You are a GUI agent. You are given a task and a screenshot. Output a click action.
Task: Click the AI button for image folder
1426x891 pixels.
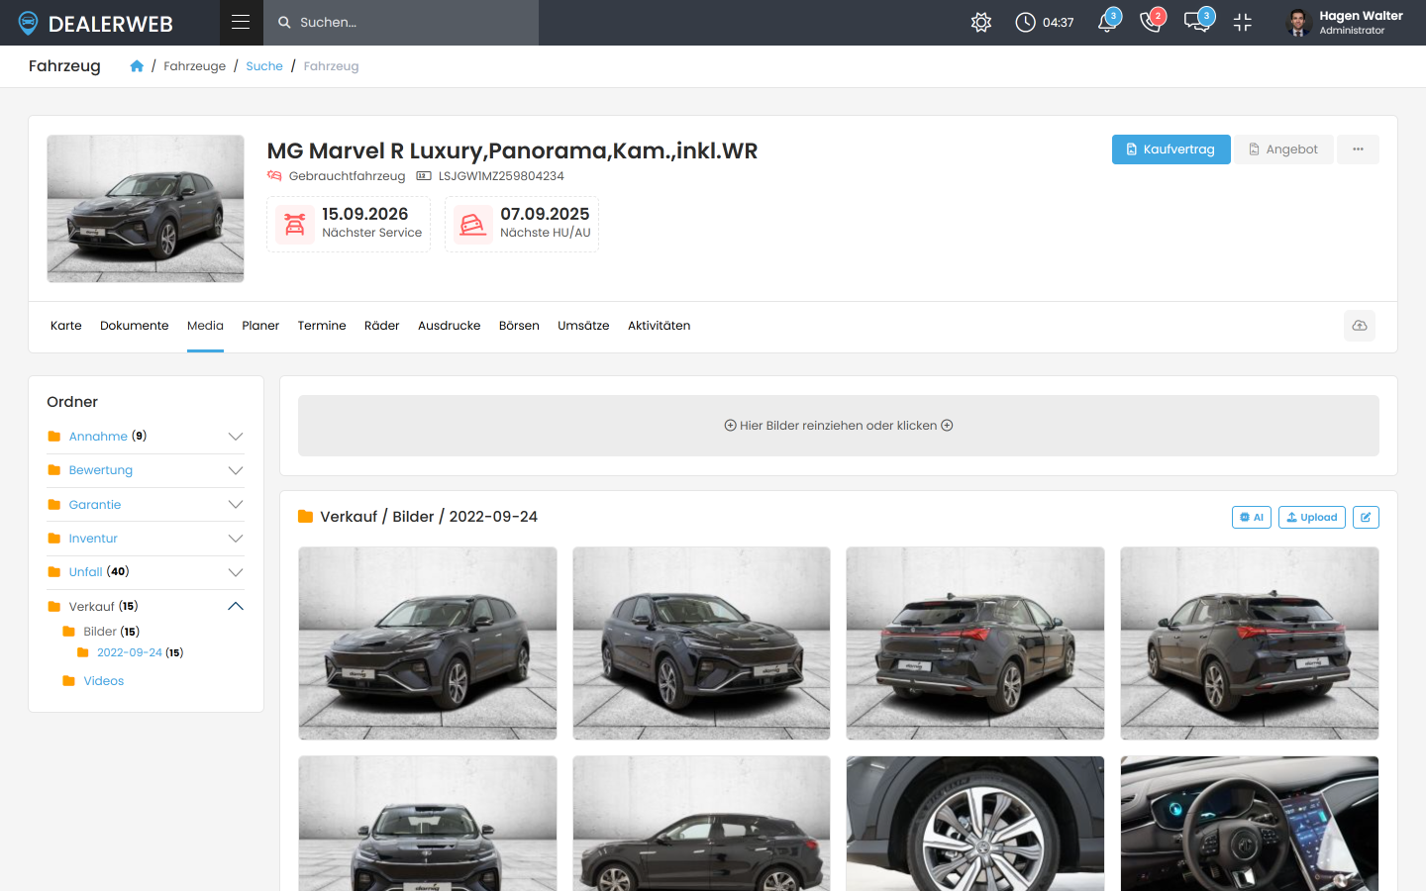1252,517
